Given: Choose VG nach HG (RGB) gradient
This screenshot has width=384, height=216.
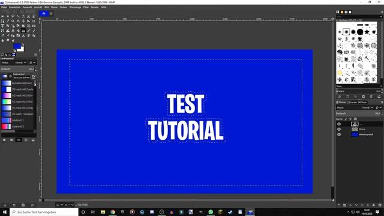Looking at the screenshot, I should pos(17,108).
